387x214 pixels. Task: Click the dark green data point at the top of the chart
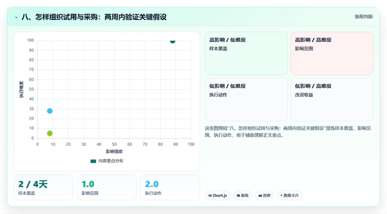(172, 41)
